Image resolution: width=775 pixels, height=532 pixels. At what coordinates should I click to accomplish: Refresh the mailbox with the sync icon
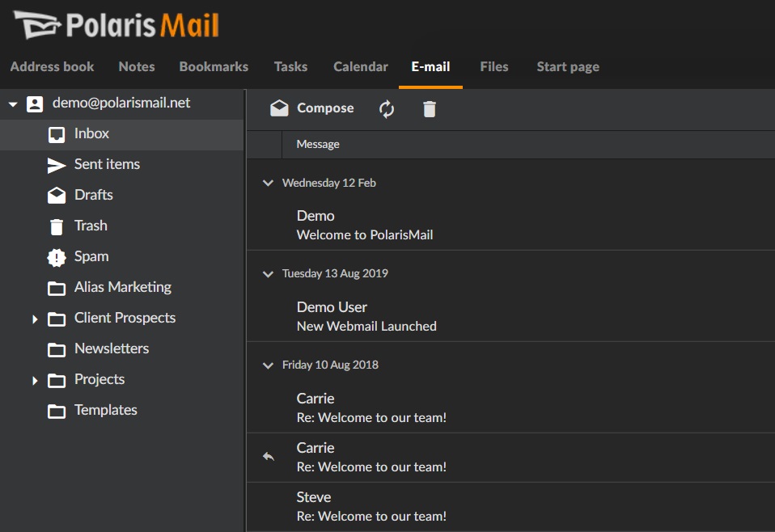point(386,108)
